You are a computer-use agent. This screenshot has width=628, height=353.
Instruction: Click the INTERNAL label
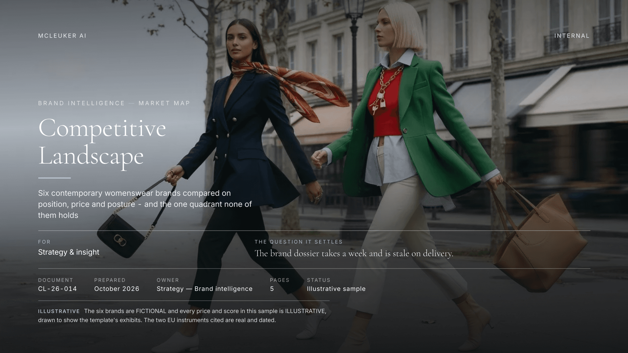[572, 36]
